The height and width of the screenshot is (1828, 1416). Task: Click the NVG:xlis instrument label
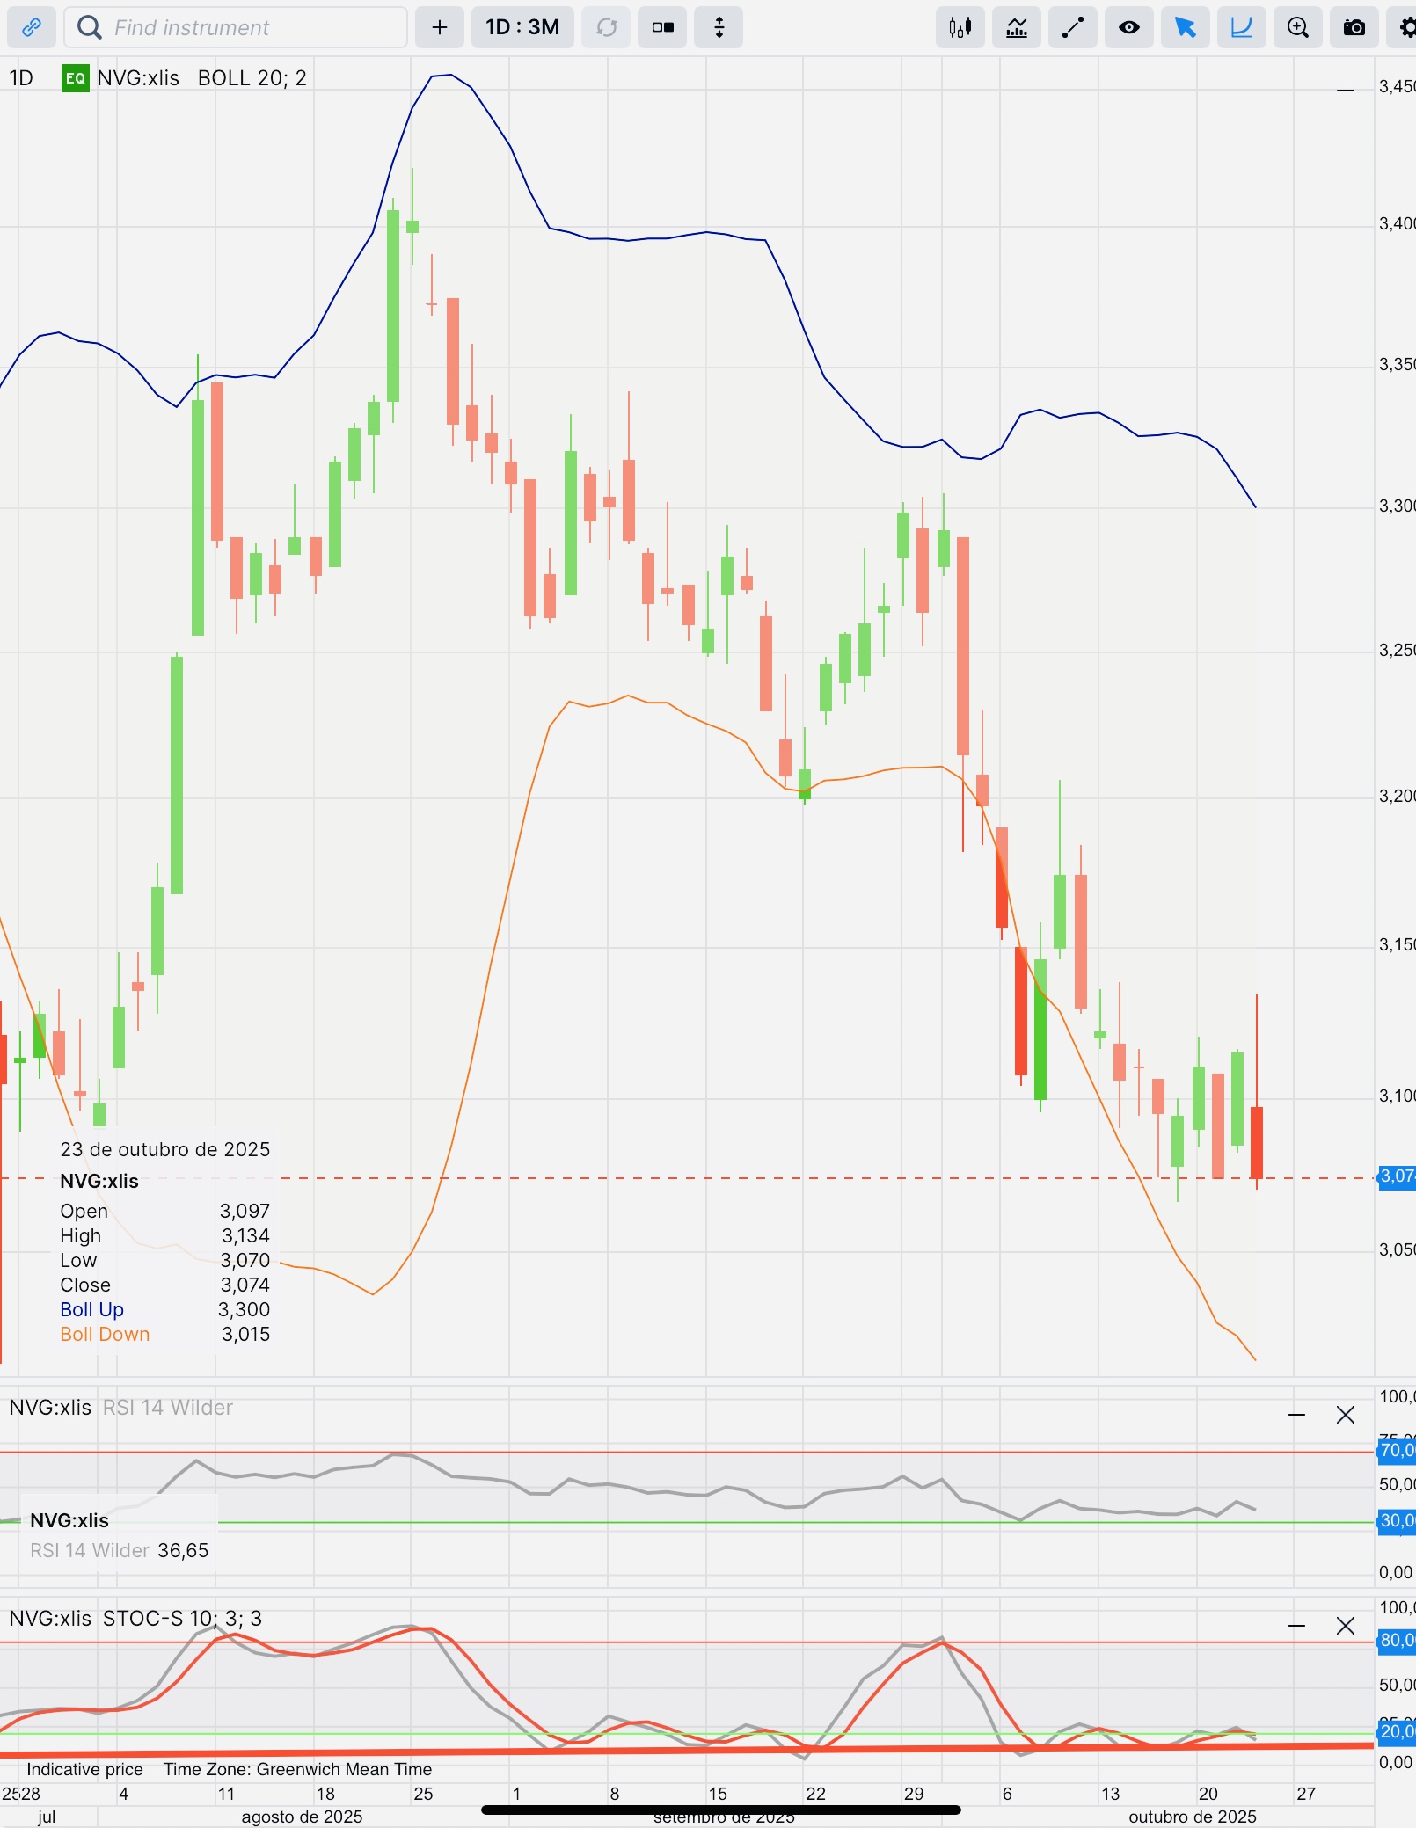point(138,78)
